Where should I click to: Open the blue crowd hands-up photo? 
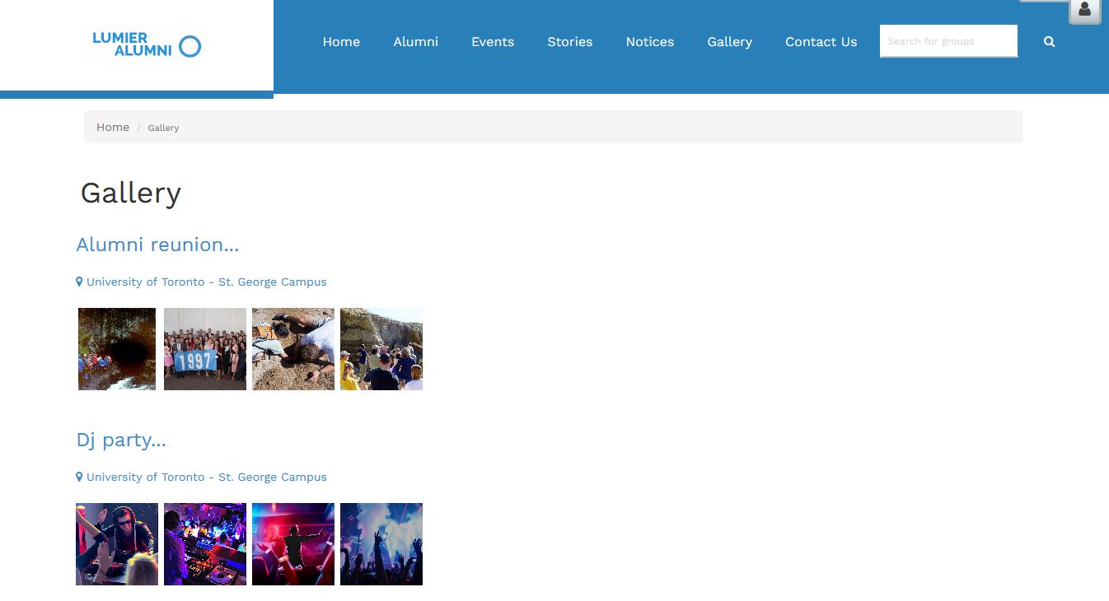pyautogui.click(x=381, y=544)
